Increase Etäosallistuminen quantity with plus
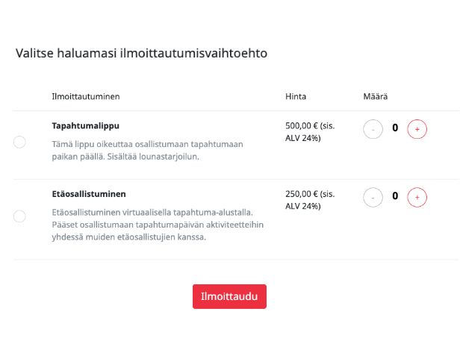Screen dimensions: 463x347 pyautogui.click(x=417, y=197)
